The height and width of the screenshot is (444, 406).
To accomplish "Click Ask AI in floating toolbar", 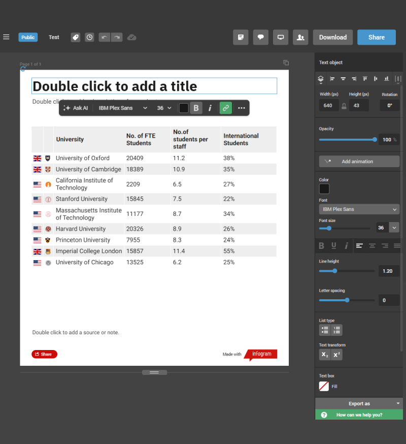I will pos(76,108).
